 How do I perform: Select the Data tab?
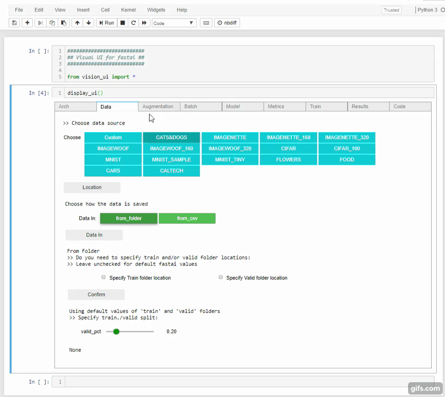[117, 107]
